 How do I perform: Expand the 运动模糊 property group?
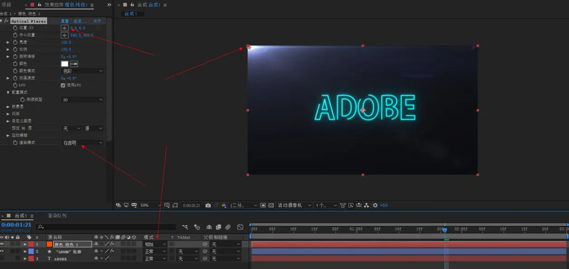(8, 135)
